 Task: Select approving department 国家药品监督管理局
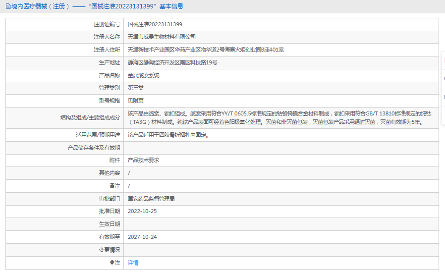[x=151, y=199]
